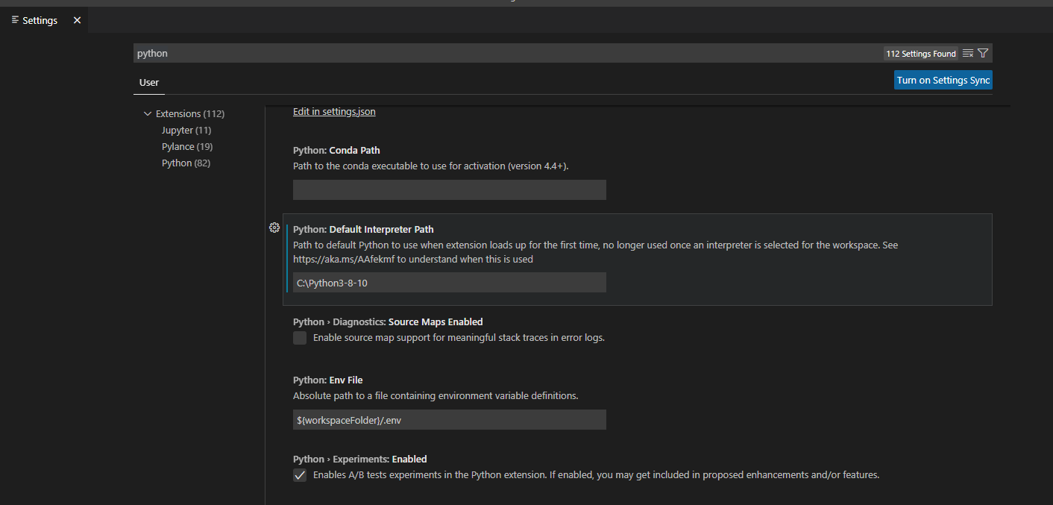Close the Settings tab
The width and height of the screenshot is (1053, 505).
(x=77, y=20)
